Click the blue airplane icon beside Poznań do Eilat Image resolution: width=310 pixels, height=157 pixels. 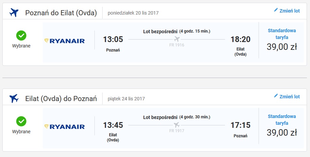(14, 13)
